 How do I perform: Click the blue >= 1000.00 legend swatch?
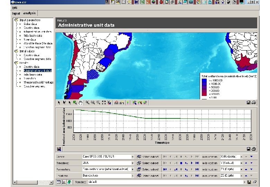click(x=204, y=80)
